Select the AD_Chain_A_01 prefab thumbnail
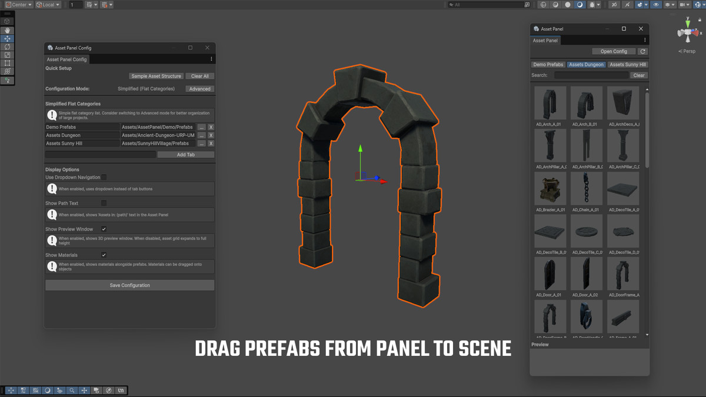This screenshot has width=706, height=397. tap(586, 188)
